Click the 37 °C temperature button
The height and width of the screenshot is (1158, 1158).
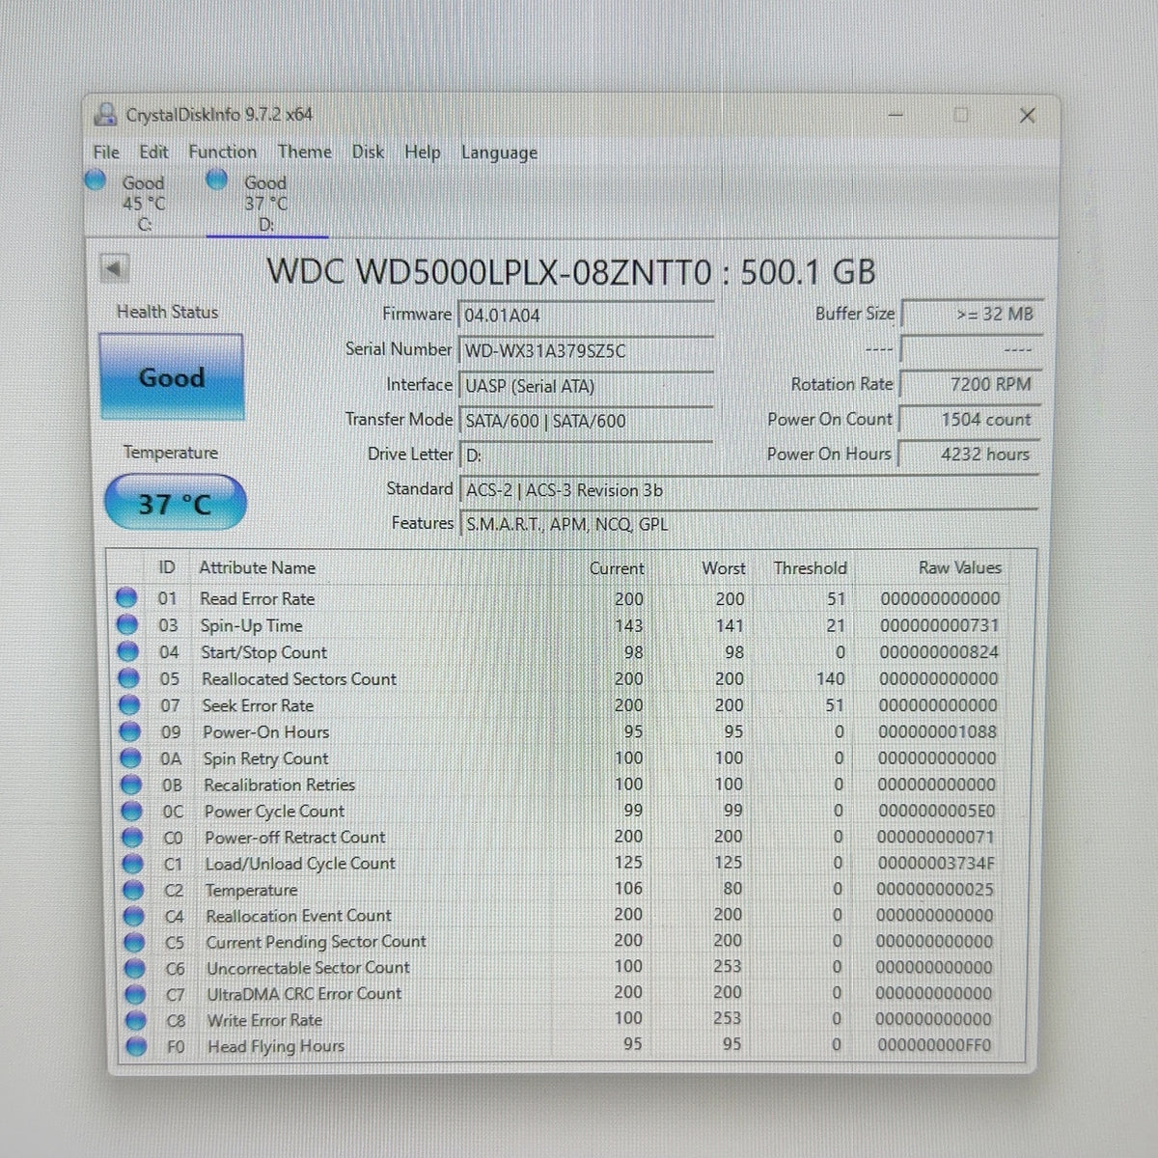175,503
